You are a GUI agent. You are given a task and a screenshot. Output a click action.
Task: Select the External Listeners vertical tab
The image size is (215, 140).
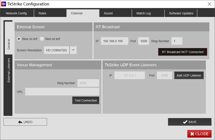(9, 70)
